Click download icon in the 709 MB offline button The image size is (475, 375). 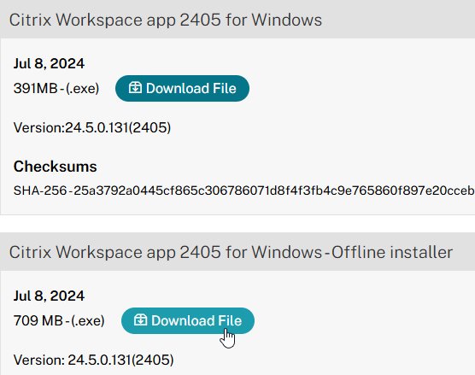click(141, 320)
